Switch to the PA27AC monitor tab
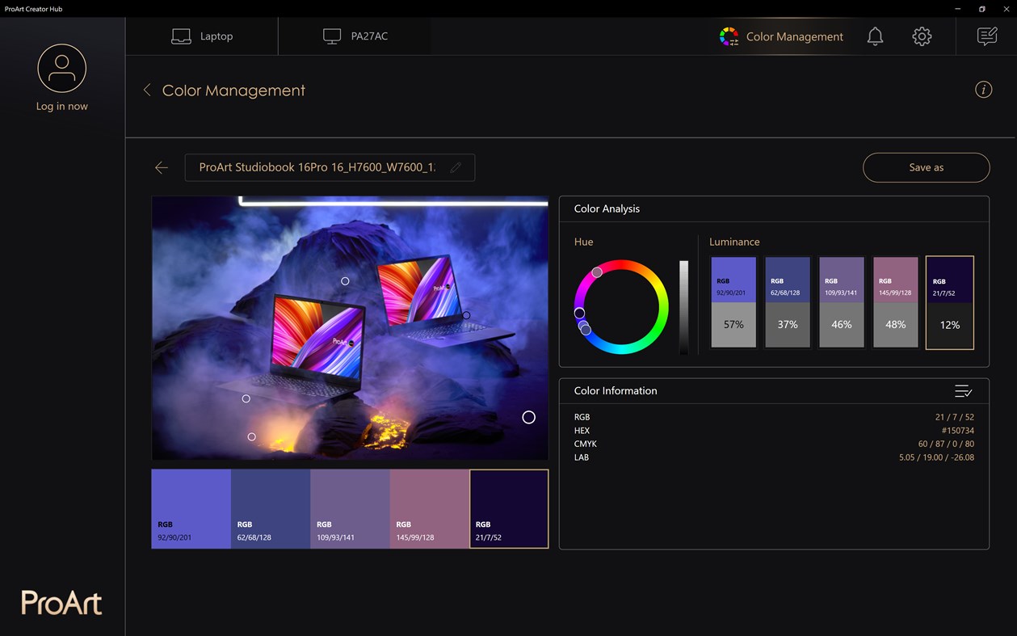The image size is (1017, 636). (355, 36)
